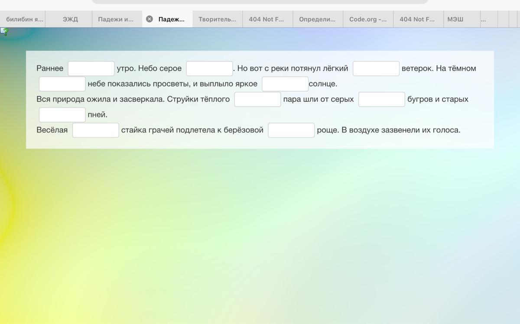This screenshot has height=324, width=520.
Task: Open the Определи... tab
Action: [x=317, y=19]
